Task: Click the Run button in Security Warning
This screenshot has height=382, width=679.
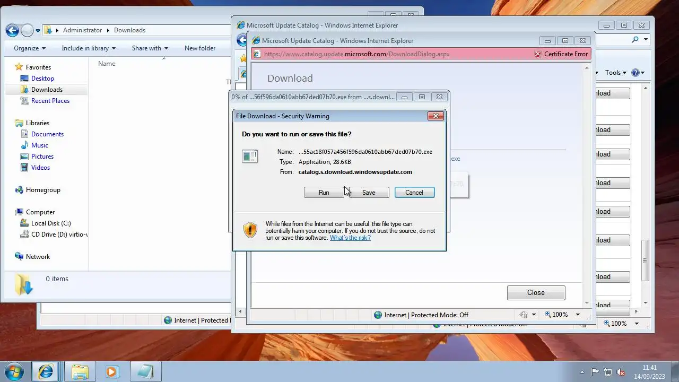Action: pos(324,193)
